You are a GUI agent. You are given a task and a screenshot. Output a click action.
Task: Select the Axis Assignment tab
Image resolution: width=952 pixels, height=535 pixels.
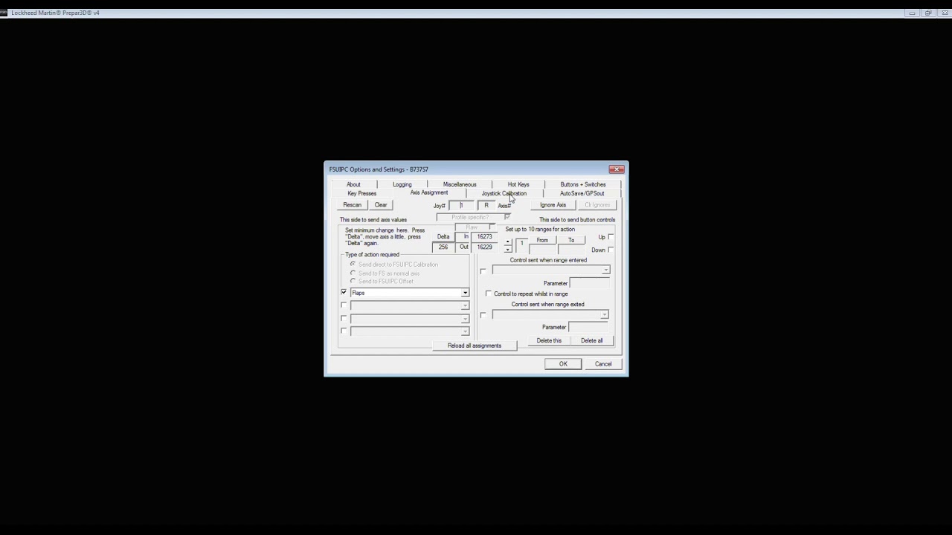pyautogui.click(x=429, y=192)
